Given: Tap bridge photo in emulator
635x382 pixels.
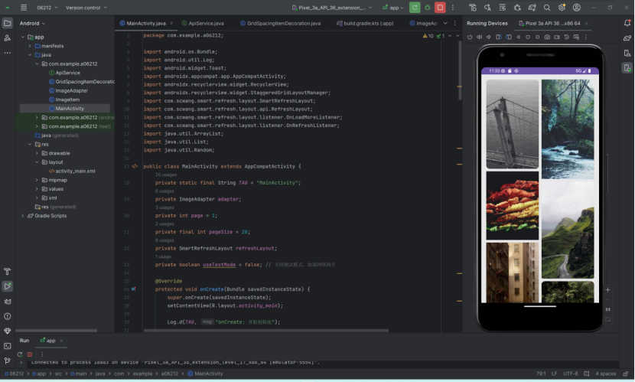Looking at the screenshot, I should click(513, 123).
